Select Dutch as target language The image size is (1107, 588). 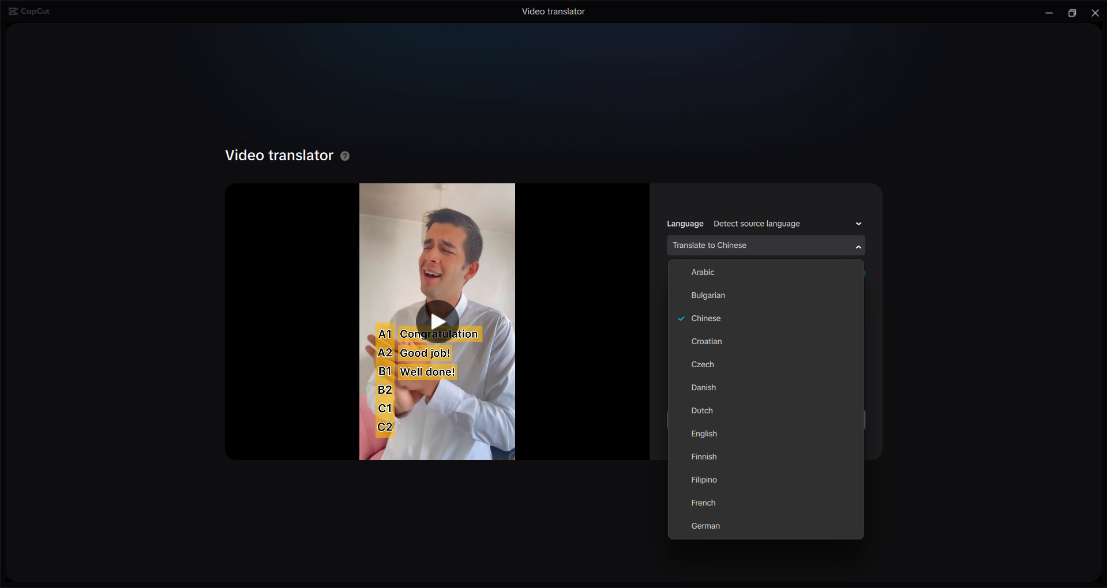pyautogui.click(x=701, y=410)
